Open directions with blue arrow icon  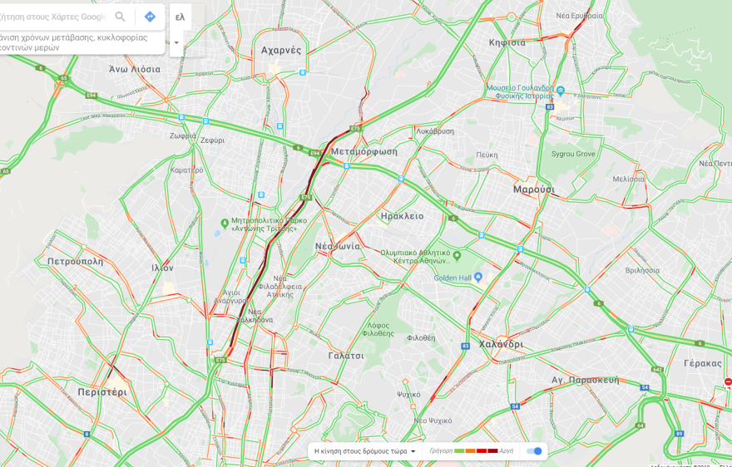(x=150, y=17)
